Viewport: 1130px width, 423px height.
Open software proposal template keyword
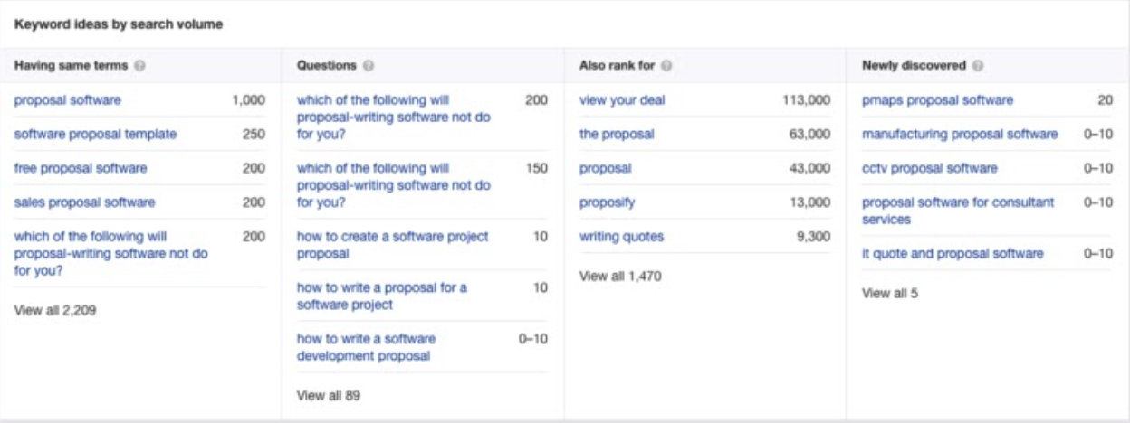[x=95, y=135]
